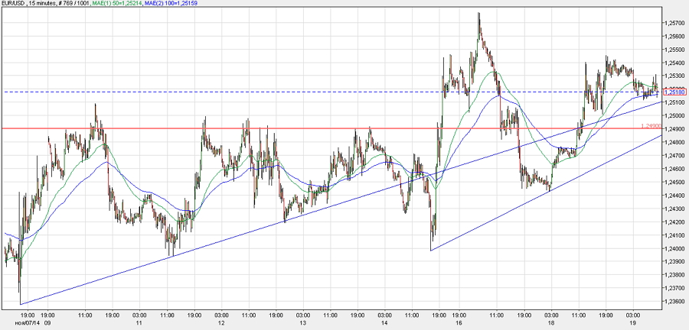Image resolution: width=689 pixels, height=330 pixels.
Task: Click the 1,23600 price axis label
Action: coord(675,302)
